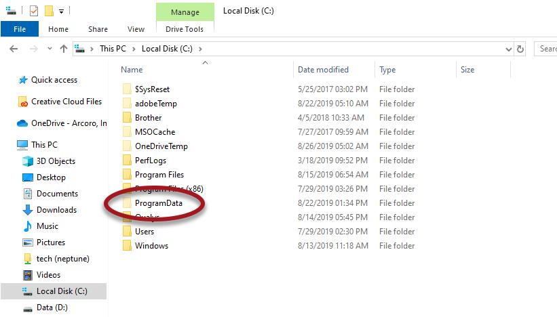Screen dimensions: 557x317
Task: Open Desktop in navigation pane
Action: coord(51,177)
